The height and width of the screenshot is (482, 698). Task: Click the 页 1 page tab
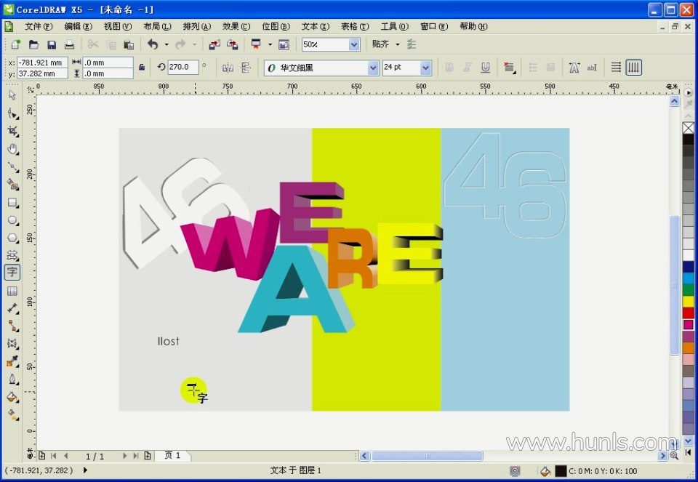(x=173, y=456)
